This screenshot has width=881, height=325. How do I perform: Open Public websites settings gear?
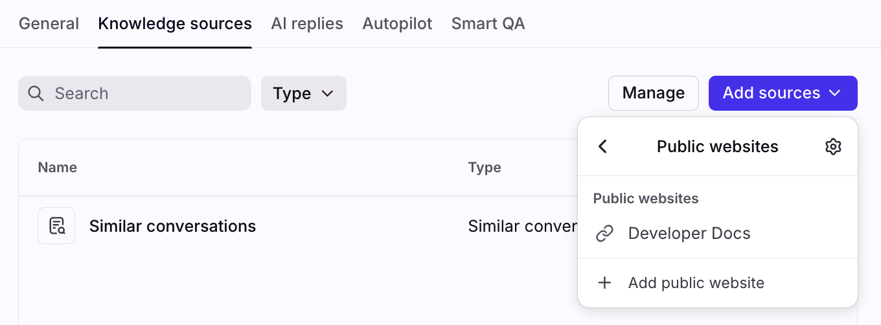(833, 146)
